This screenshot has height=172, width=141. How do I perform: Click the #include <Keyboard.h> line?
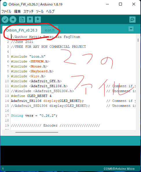coord(32,71)
